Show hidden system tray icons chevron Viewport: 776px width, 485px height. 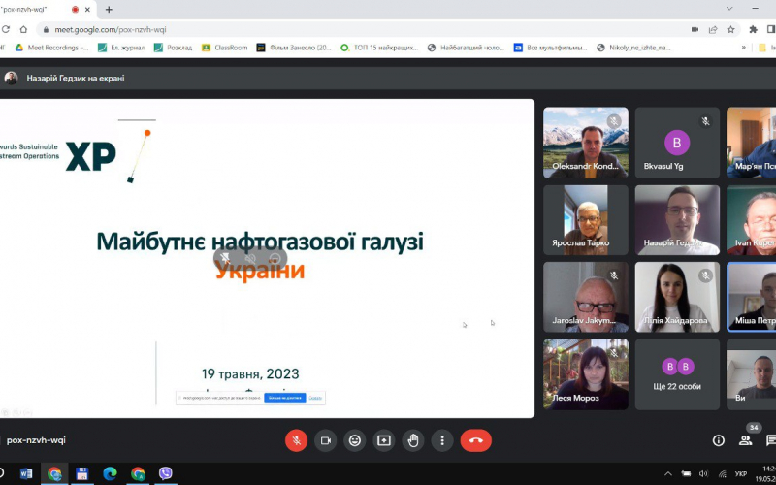click(x=668, y=474)
